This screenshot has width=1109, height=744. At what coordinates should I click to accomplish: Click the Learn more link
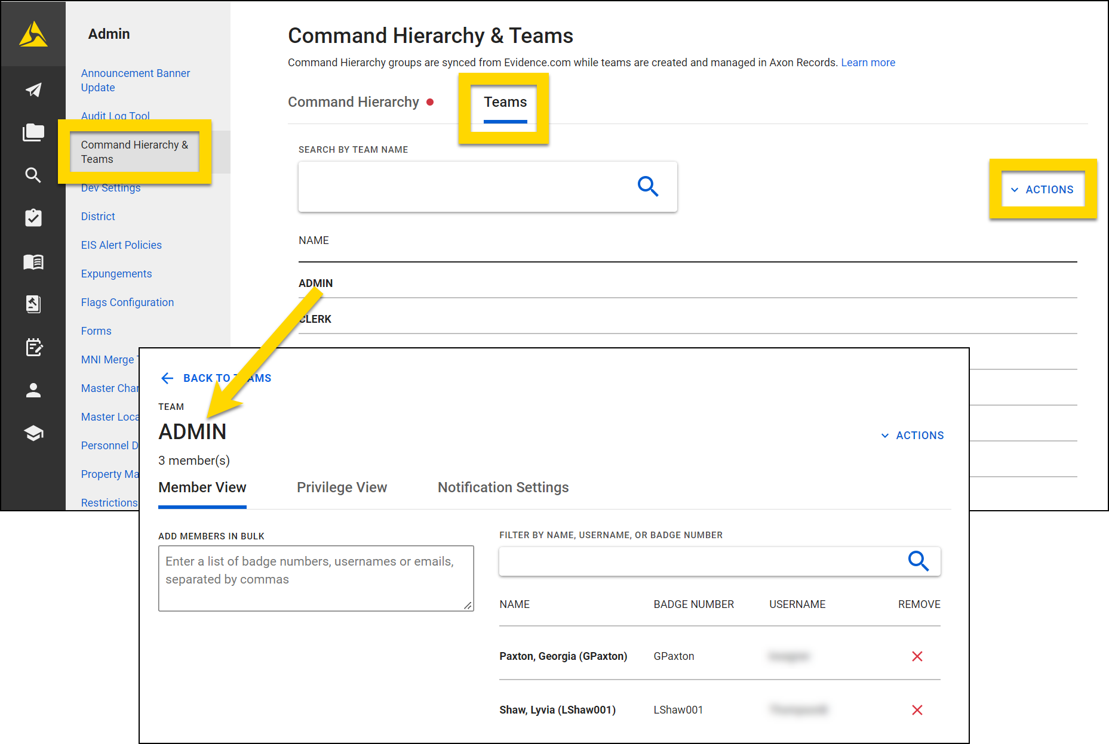click(x=868, y=62)
